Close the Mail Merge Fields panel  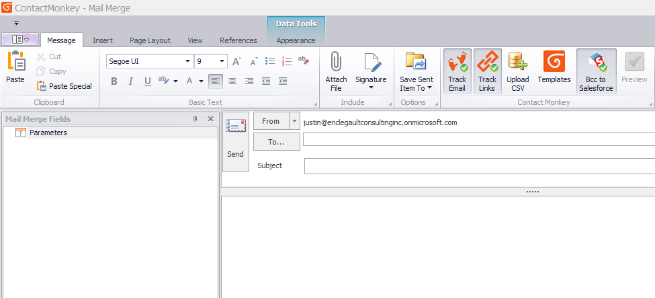coord(210,119)
